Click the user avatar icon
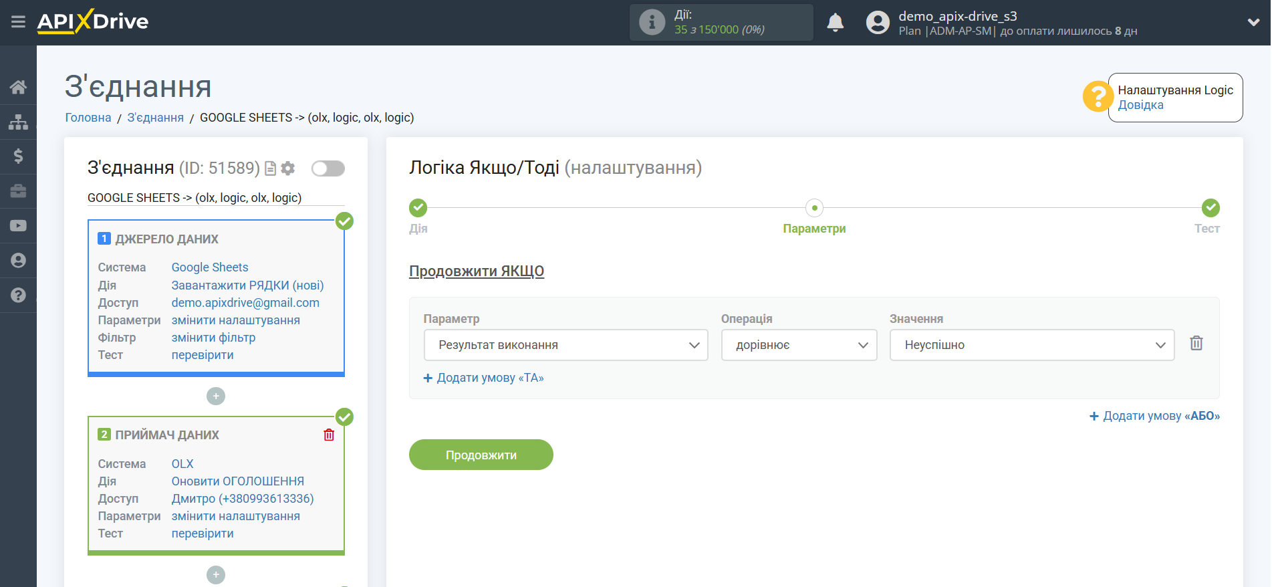 point(878,23)
